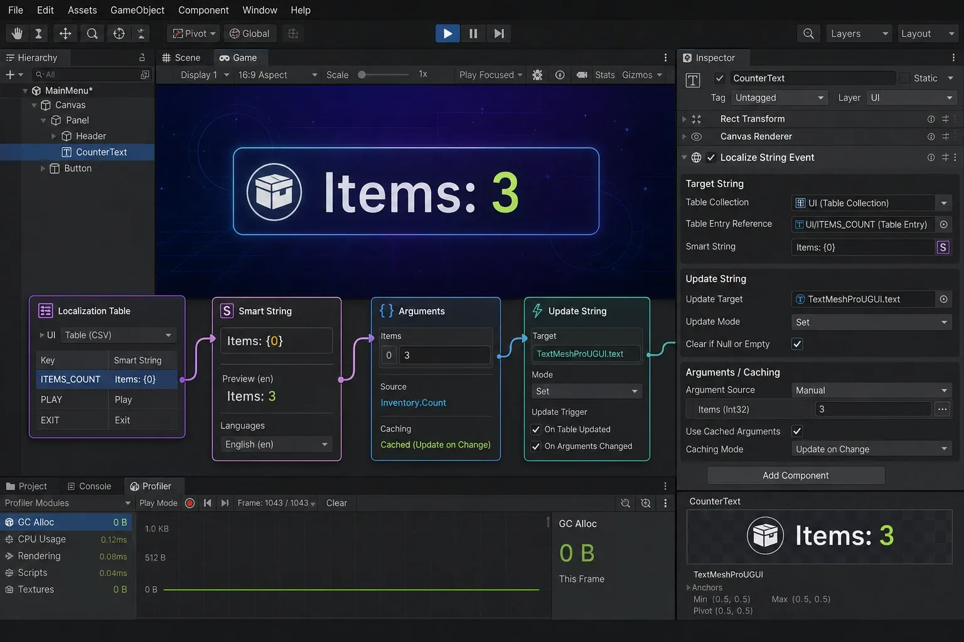Image resolution: width=964 pixels, height=642 pixels.
Task: Click the Clear button in Profiler
Action: click(336, 503)
